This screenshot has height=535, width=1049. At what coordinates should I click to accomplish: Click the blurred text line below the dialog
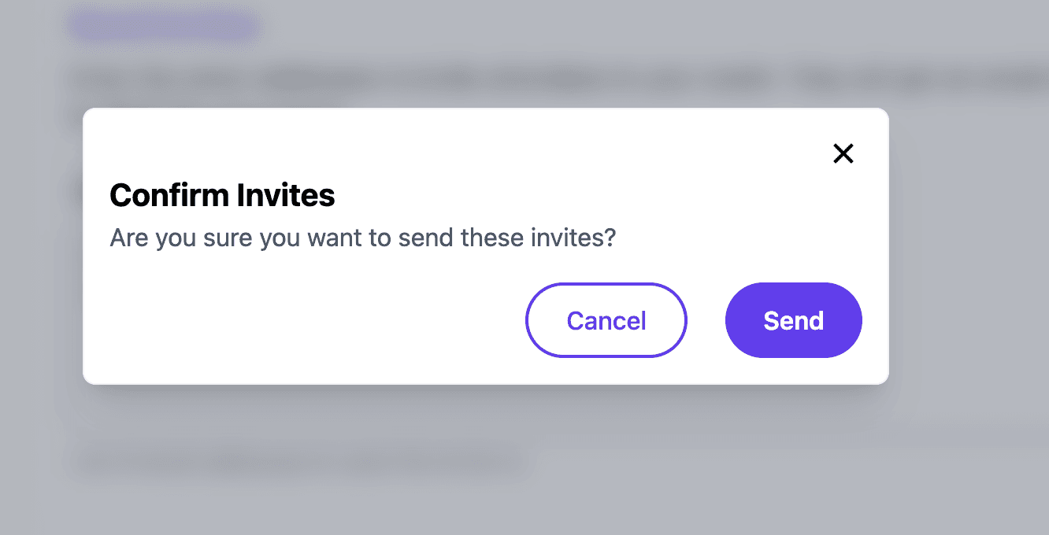[299, 462]
